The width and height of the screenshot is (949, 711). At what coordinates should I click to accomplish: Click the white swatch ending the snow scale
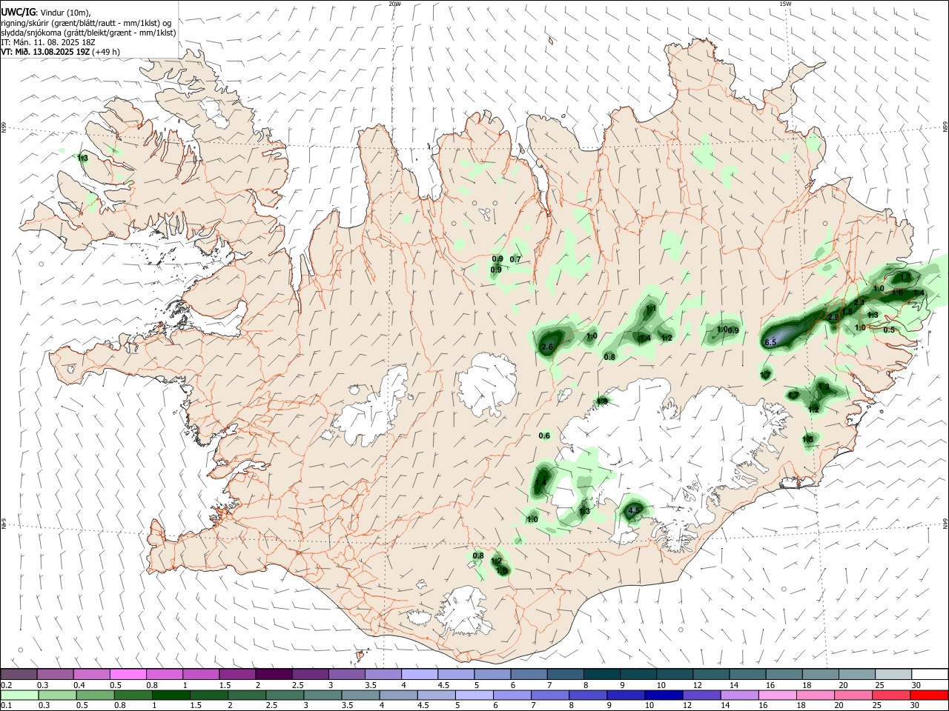(x=930, y=674)
